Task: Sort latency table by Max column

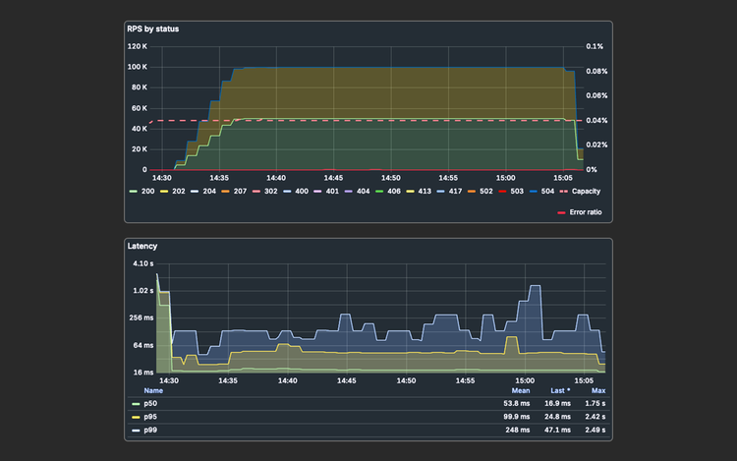Action: 598,390
